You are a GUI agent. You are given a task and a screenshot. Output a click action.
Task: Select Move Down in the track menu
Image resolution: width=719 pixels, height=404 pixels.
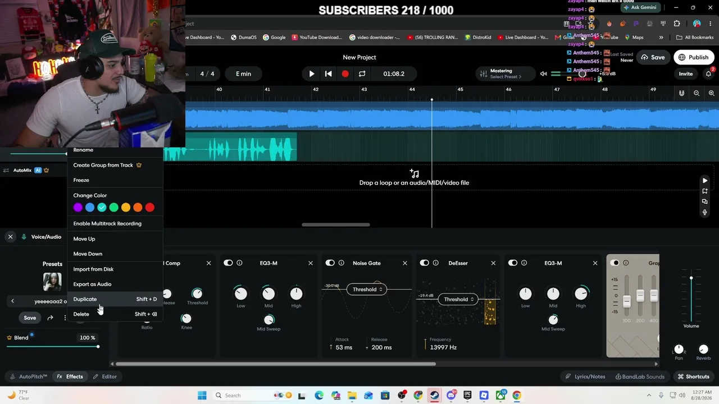click(x=115, y=254)
